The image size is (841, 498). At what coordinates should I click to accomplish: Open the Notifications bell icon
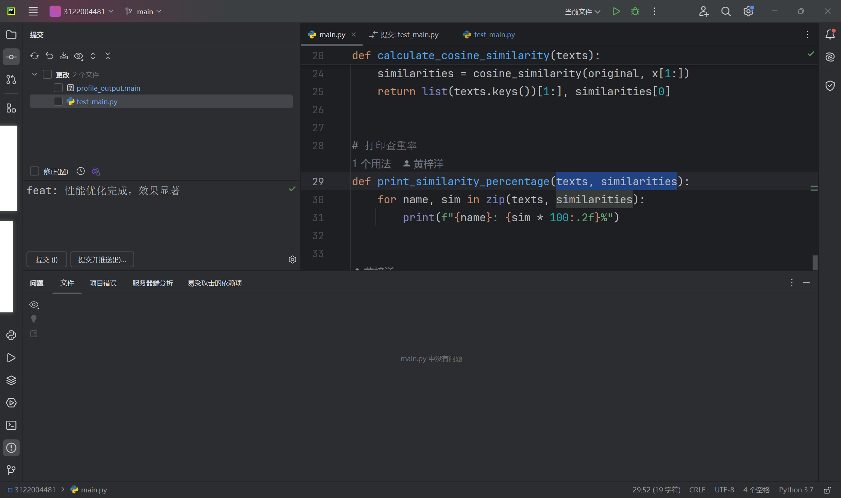pyautogui.click(x=830, y=34)
